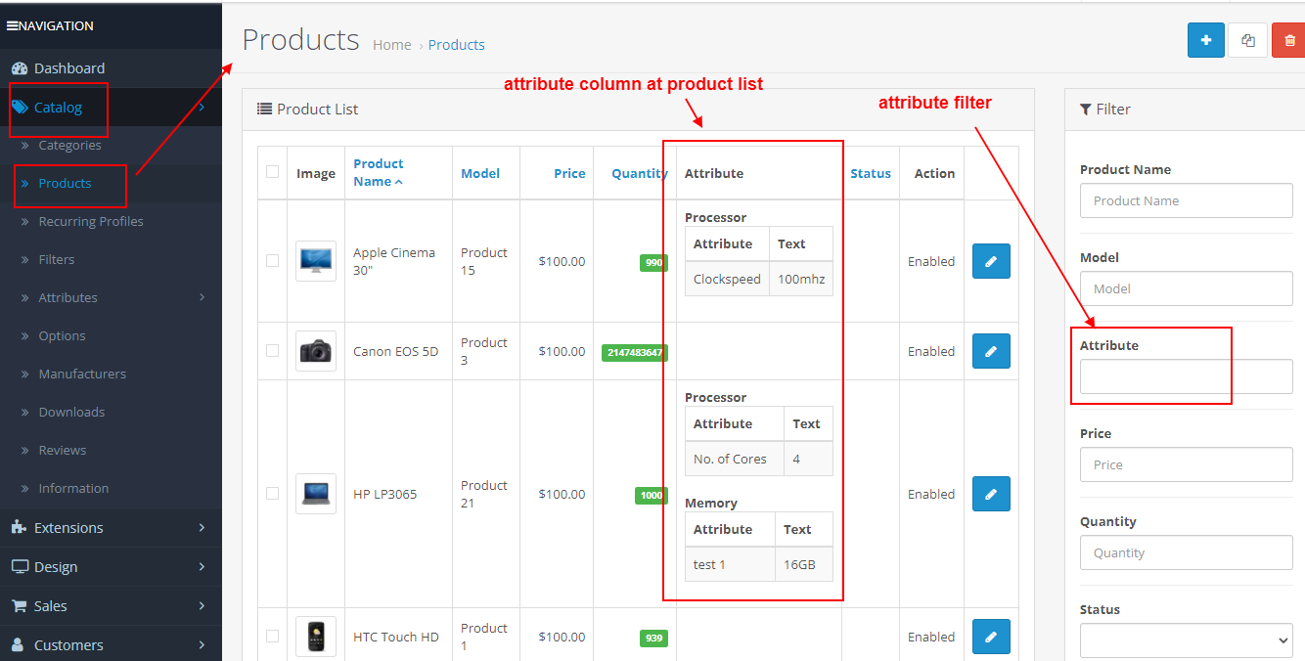Sort by the Product Name column
The width and height of the screenshot is (1305, 661).
click(x=380, y=171)
